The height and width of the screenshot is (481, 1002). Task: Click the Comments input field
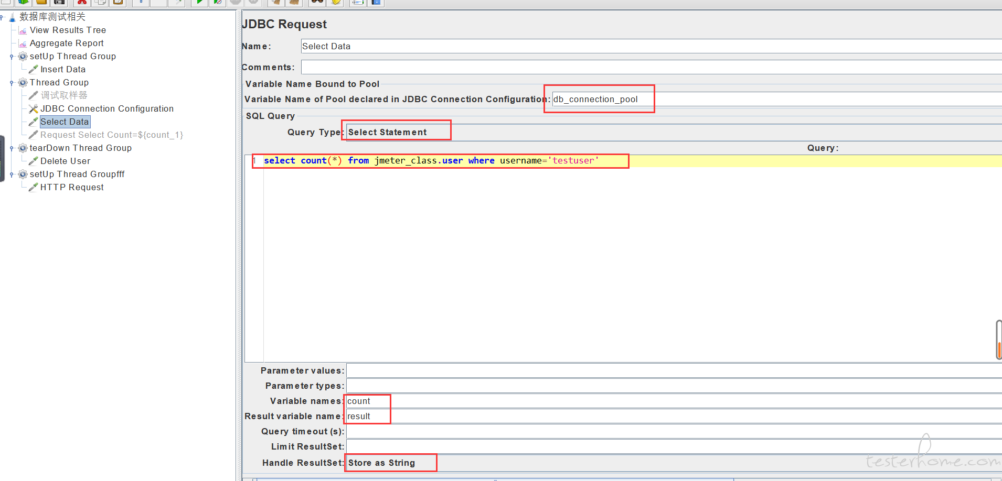pyautogui.click(x=651, y=67)
